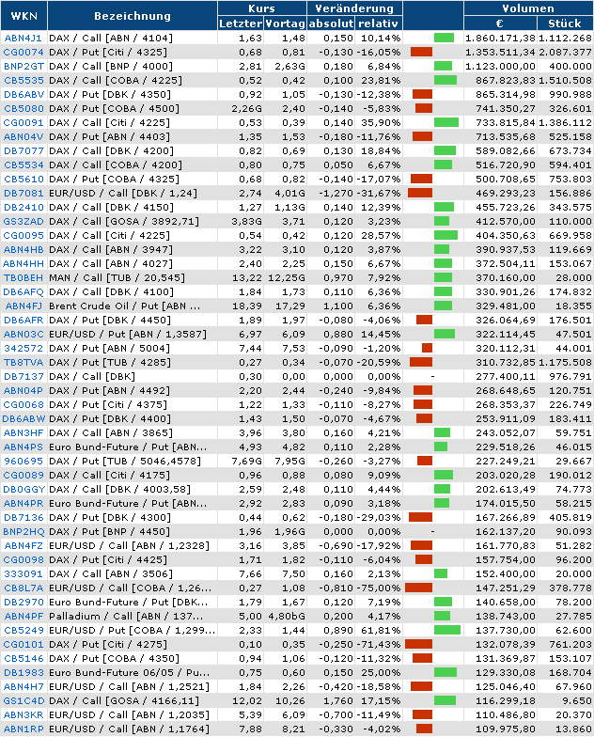Image resolution: width=594 pixels, height=737 pixels.
Task: Select the BNP2HQ WKN link
Action: click(x=23, y=532)
